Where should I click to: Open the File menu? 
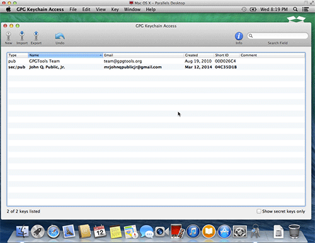[73, 9]
